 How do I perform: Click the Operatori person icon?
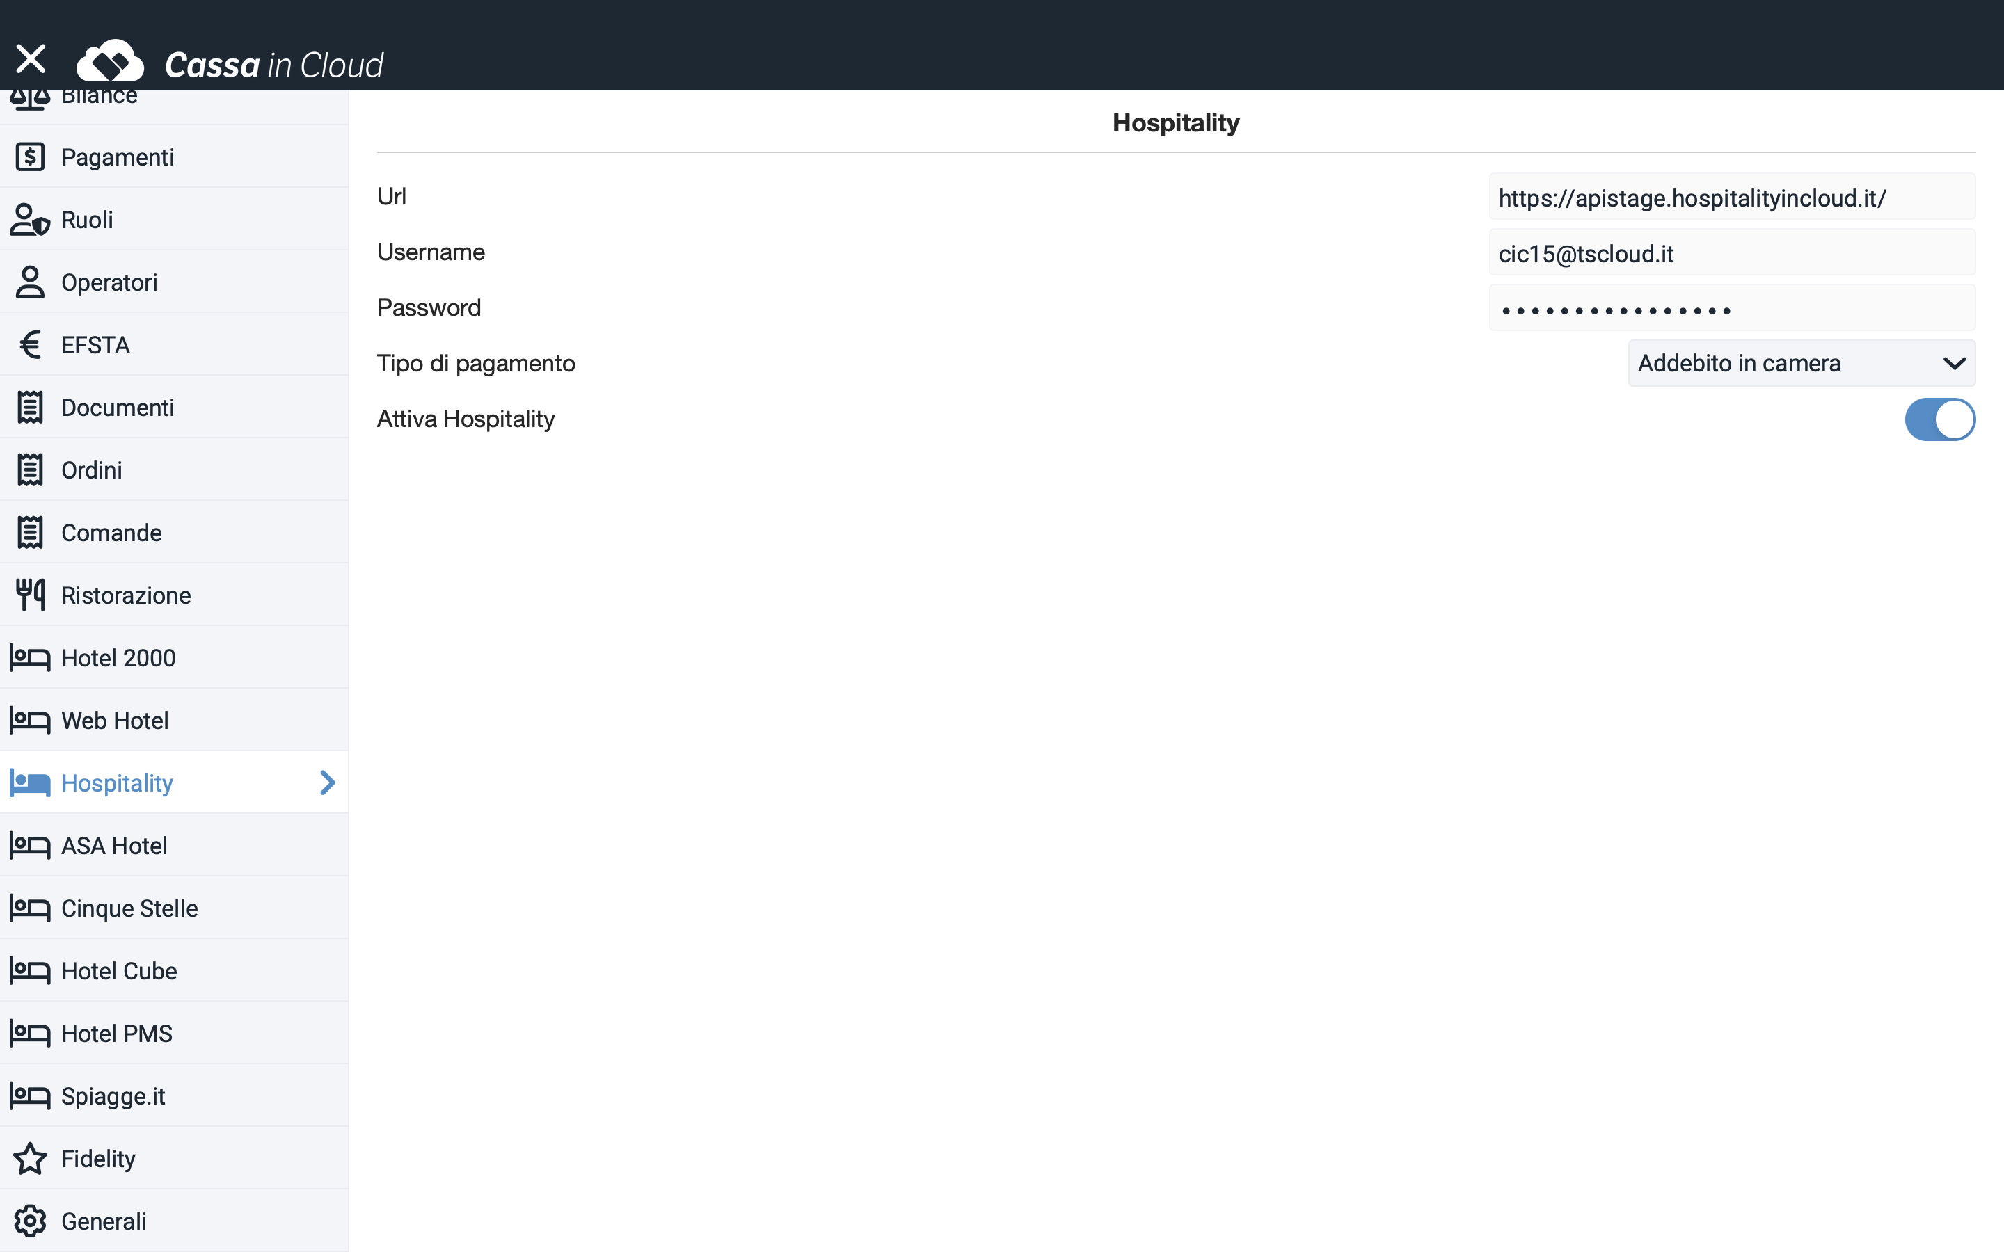(30, 282)
